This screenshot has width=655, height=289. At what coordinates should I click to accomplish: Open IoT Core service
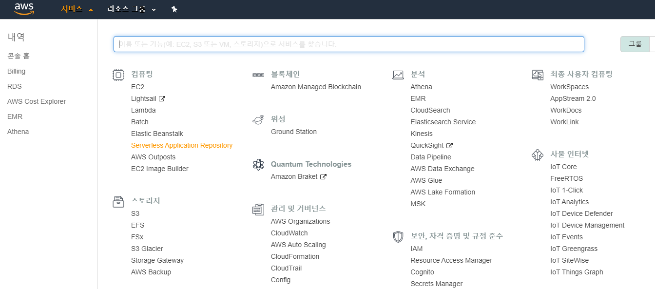(x=563, y=167)
